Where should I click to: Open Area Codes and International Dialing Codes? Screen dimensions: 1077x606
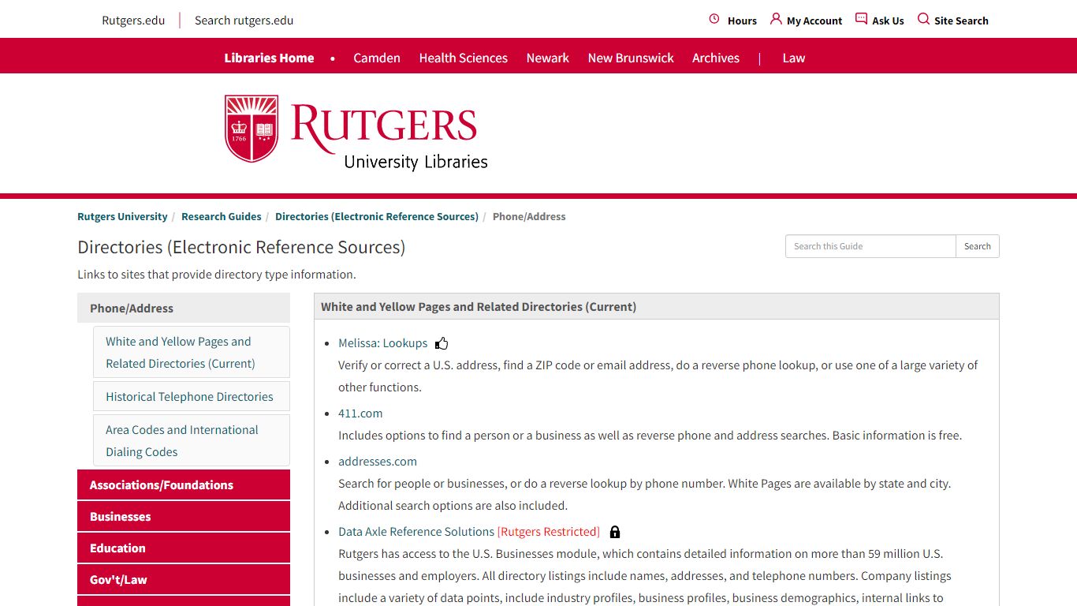tap(192, 441)
